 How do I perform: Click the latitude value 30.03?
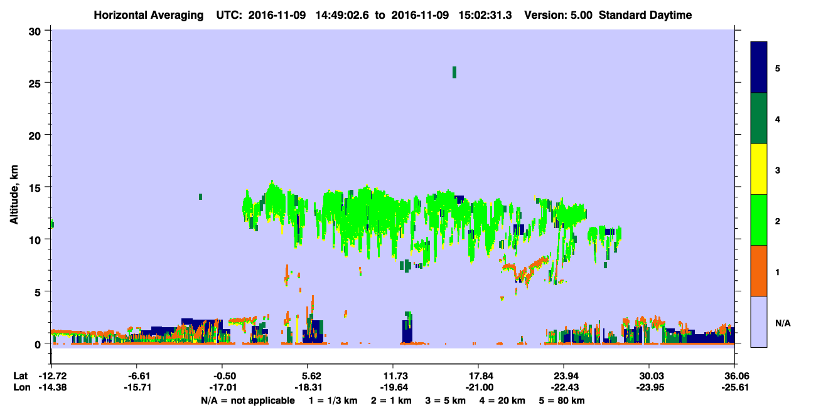click(649, 376)
